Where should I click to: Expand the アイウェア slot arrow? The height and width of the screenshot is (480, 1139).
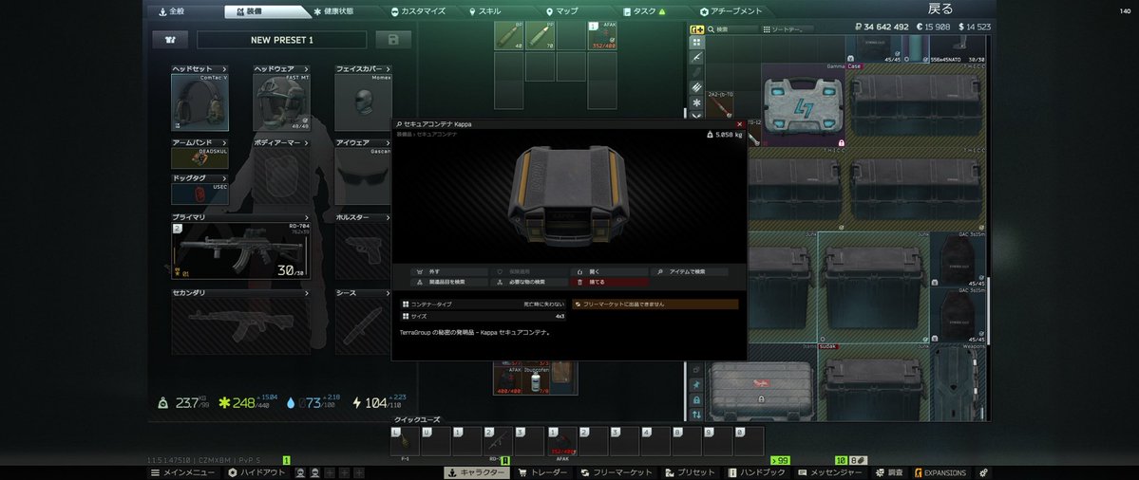(388, 143)
